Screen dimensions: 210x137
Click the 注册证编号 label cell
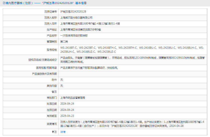tap(50, 12)
